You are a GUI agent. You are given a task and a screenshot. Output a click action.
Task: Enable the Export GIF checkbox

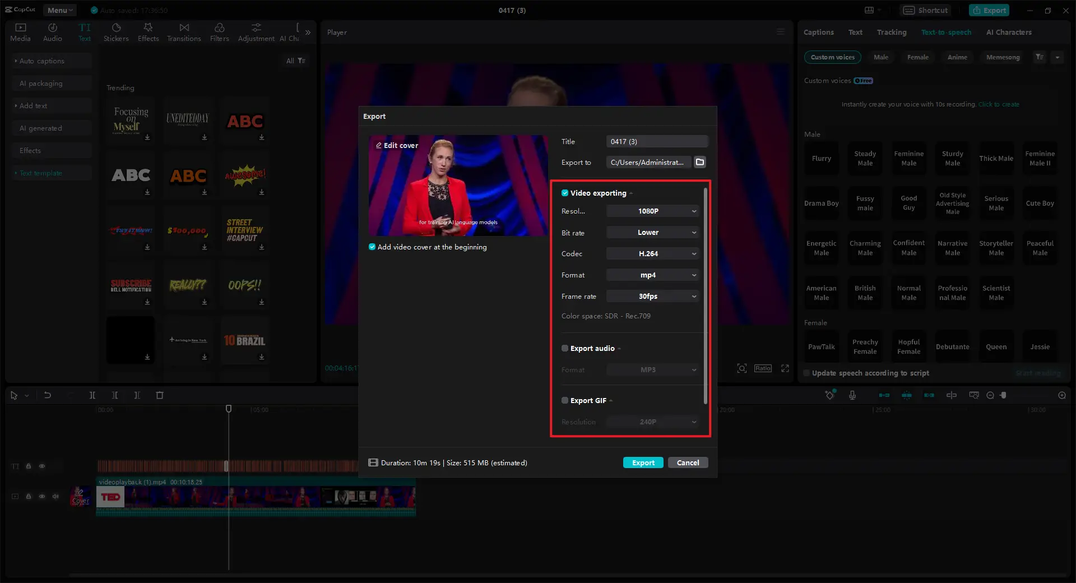coord(565,400)
